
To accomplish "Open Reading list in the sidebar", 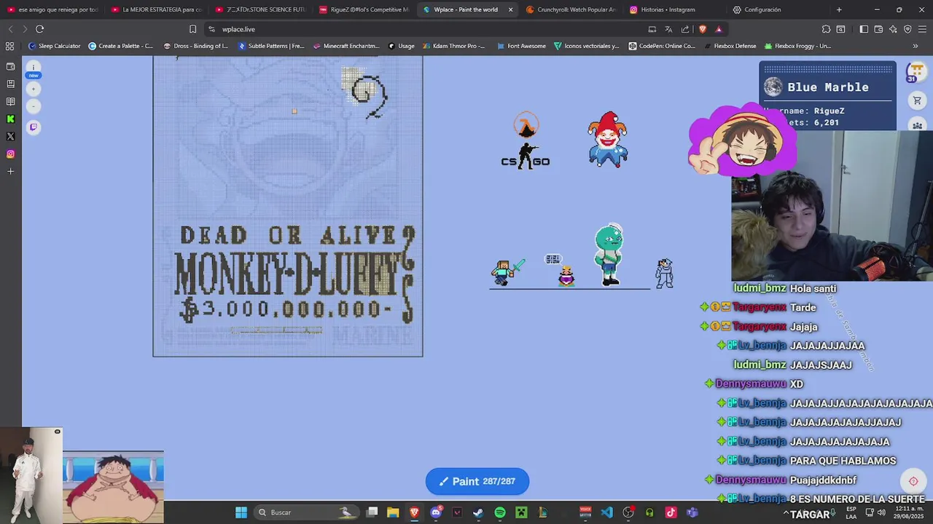I will pyautogui.click(x=10, y=101).
